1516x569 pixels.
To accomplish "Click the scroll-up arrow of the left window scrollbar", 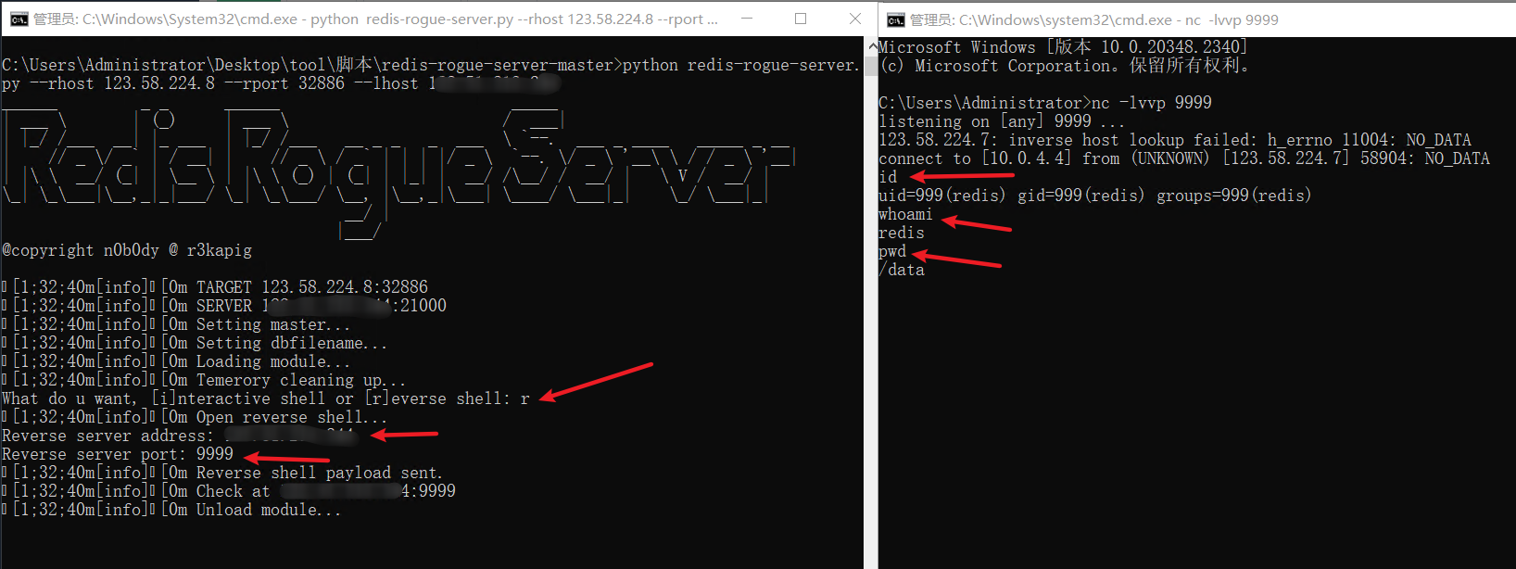I will click(x=871, y=45).
